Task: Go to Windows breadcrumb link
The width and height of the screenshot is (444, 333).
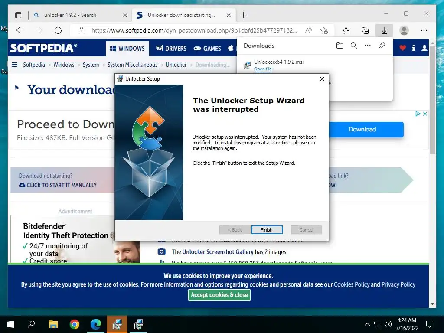Action: click(64, 65)
